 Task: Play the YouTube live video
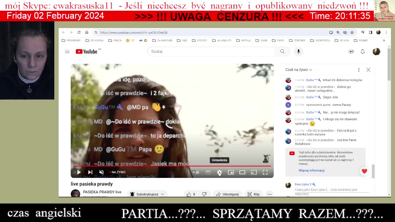79,172
